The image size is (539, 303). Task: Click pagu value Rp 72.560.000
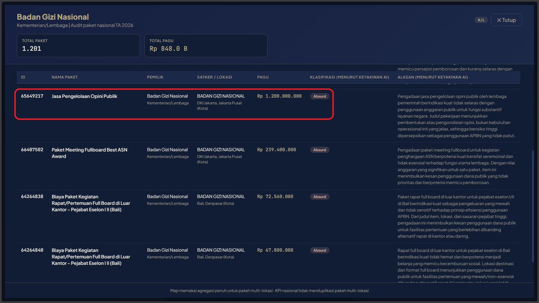[275, 197]
